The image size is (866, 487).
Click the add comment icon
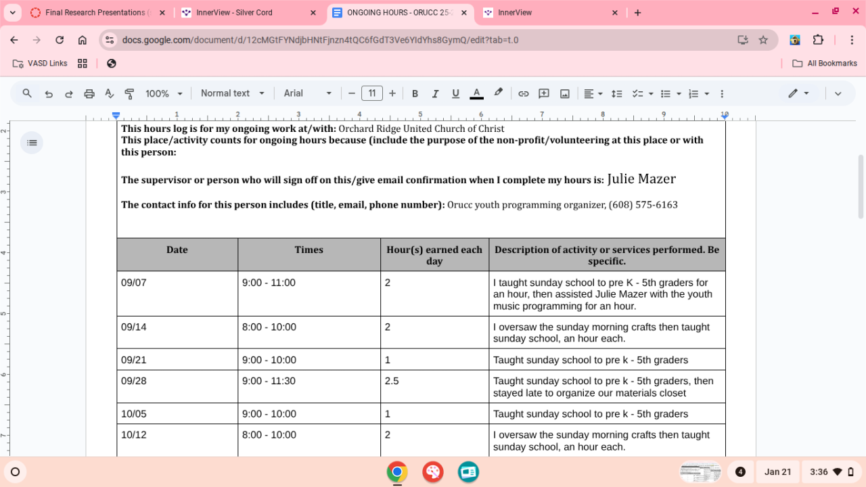pyautogui.click(x=543, y=93)
